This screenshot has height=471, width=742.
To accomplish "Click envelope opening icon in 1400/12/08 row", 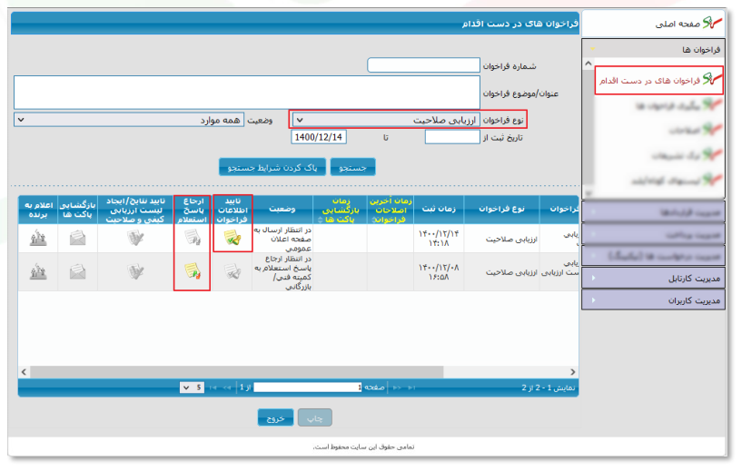I will pos(77,271).
